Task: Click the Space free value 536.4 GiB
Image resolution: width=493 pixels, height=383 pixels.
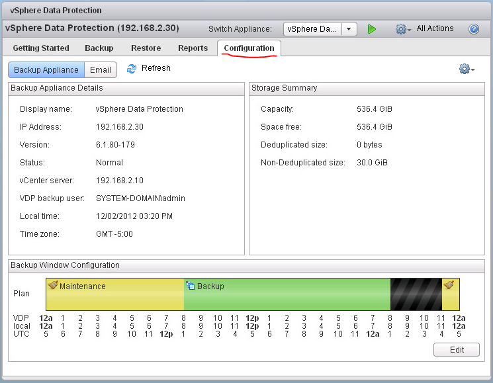Action: (374, 127)
